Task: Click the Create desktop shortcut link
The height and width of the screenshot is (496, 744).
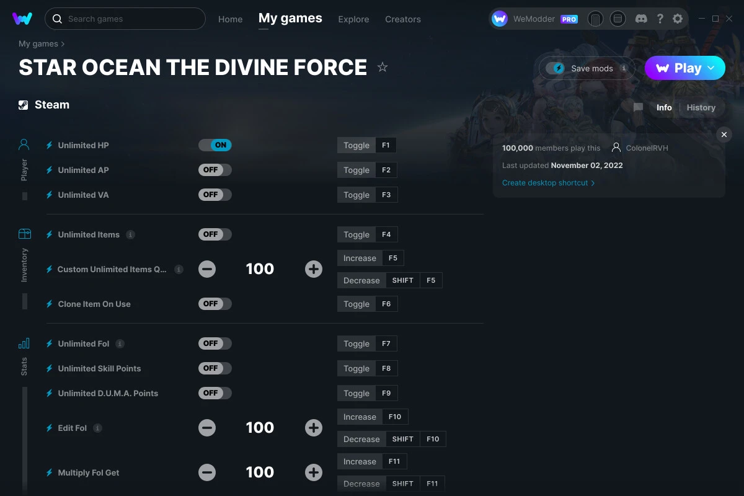Action: click(x=545, y=183)
